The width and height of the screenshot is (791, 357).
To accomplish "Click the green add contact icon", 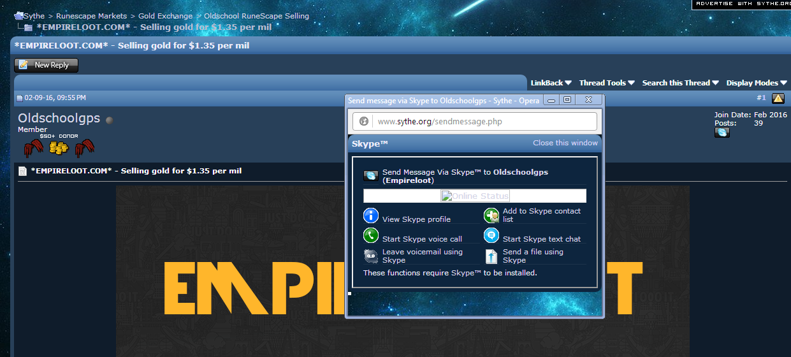I will [x=491, y=215].
